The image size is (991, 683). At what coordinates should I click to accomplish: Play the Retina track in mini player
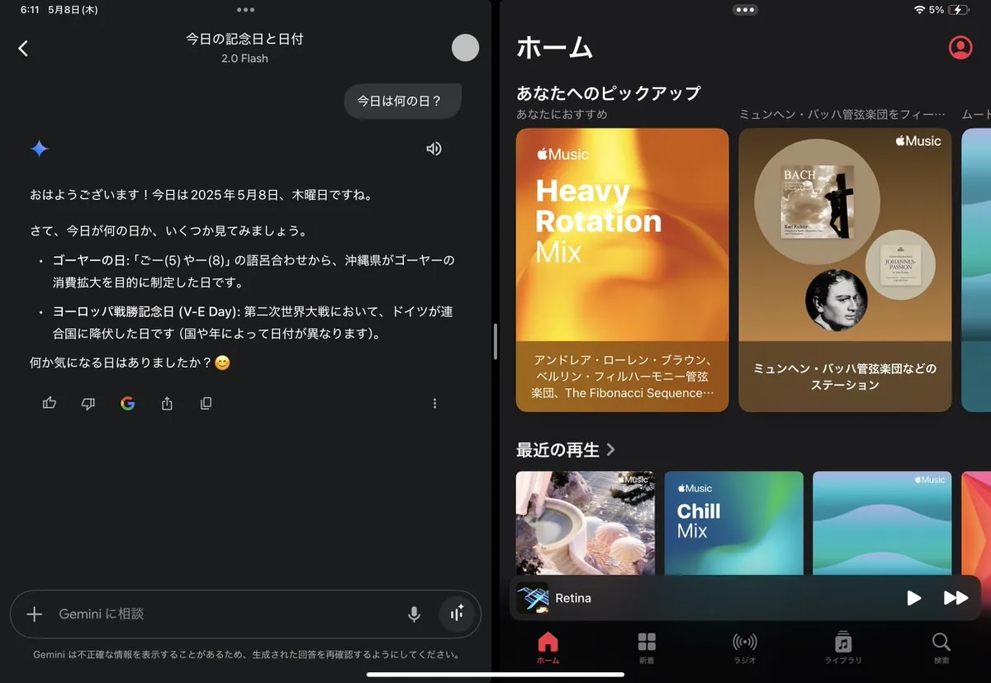point(913,598)
